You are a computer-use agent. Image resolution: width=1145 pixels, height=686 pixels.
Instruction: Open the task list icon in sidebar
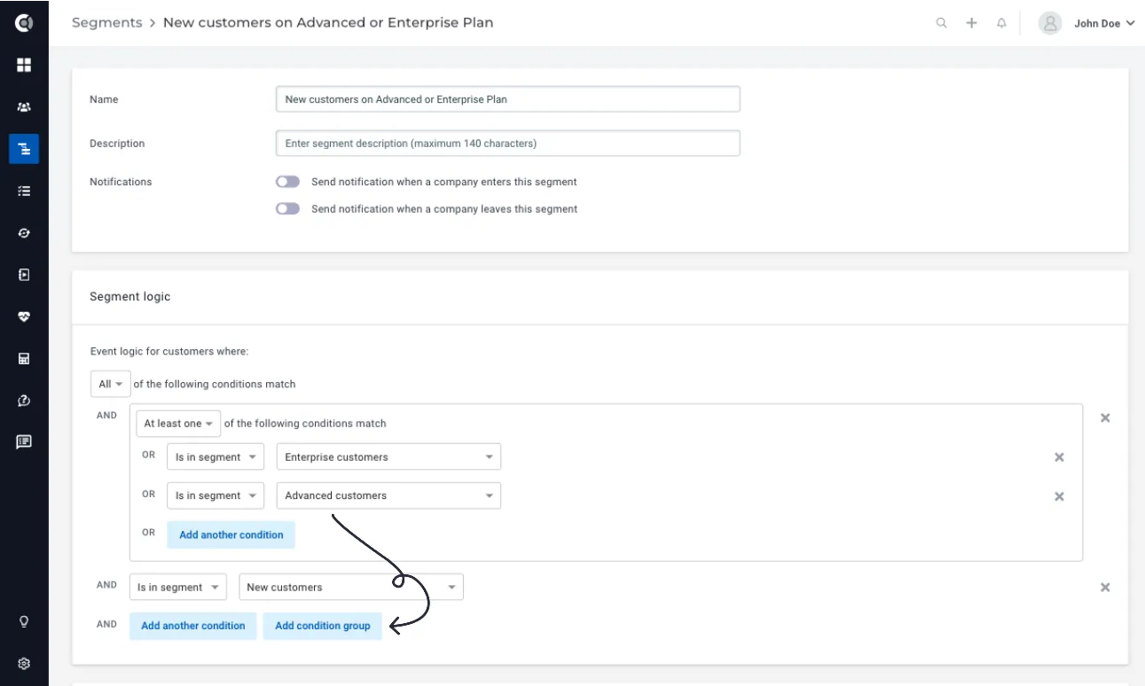(x=24, y=191)
